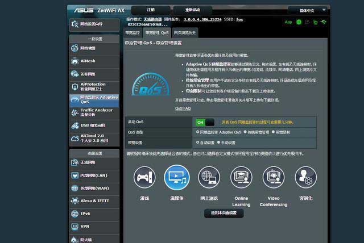Select automatic bandwidth setting radio
364x243 pixels.
[x=197, y=143]
